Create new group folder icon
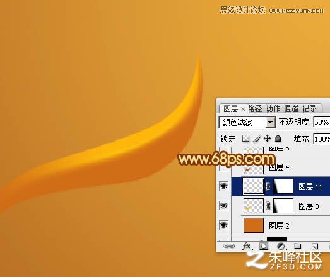This screenshot has width=330, height=277. (x=298, y=246)
